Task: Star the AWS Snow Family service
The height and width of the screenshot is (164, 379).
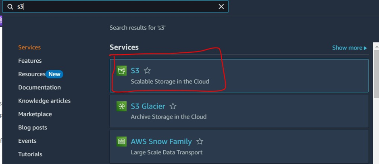Action: coord(200,141)
